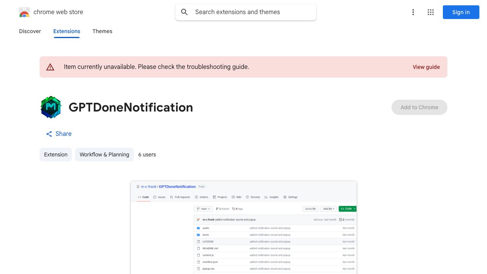487x274 pixels.
Task: Click the extension title GPTDoneNotification
Action: [131, 107]
